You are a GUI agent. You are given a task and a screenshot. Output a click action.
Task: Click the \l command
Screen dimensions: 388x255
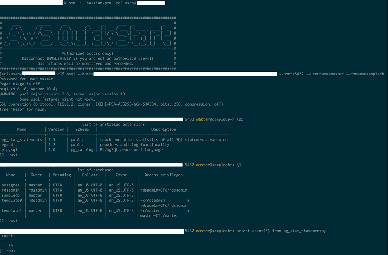coord(239,165)
